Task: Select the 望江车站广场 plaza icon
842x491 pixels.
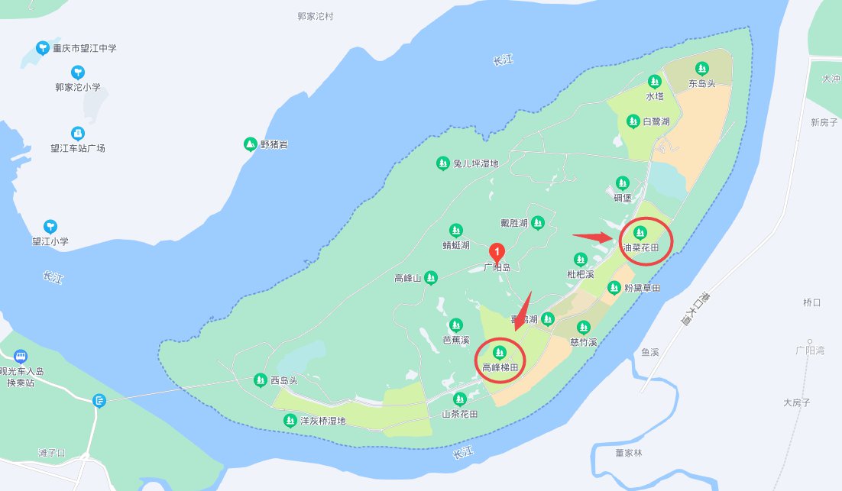Action: 78,133
